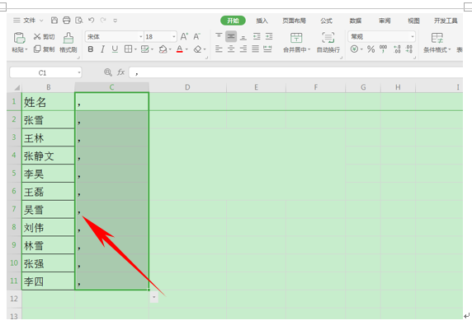Click into the formula bar input
472x325 pixels.
295,72
